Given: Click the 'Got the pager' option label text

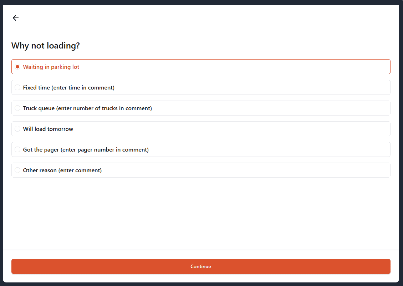Looking at the screenshot, I should 86,150.
